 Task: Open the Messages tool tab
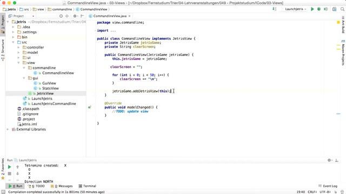[x=62, y=186]
